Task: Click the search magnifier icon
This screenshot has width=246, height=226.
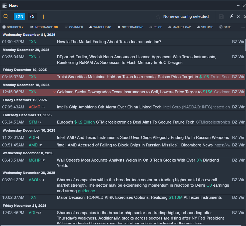Action: pos(6,16)
